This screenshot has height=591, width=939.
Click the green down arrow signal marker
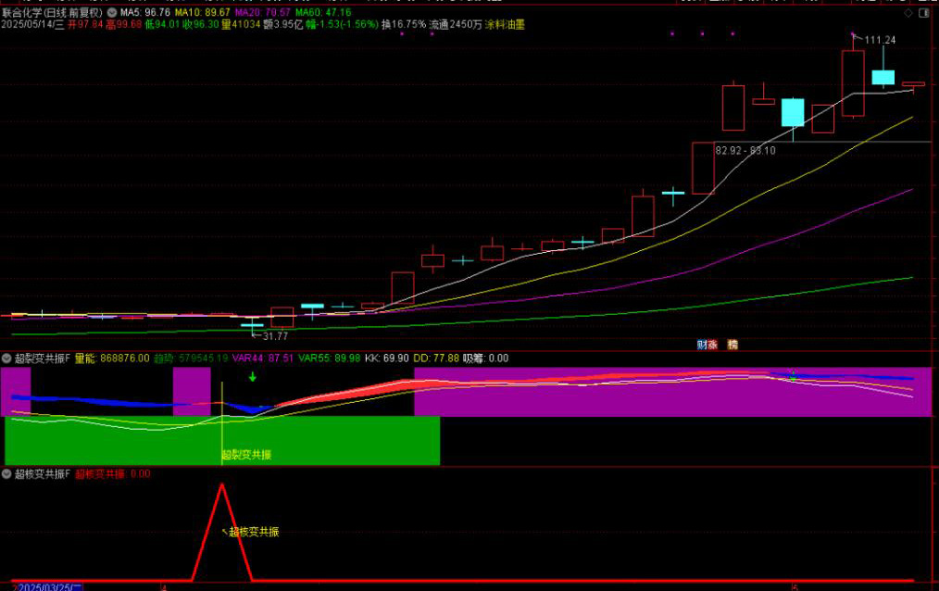[x=252, y=377]
